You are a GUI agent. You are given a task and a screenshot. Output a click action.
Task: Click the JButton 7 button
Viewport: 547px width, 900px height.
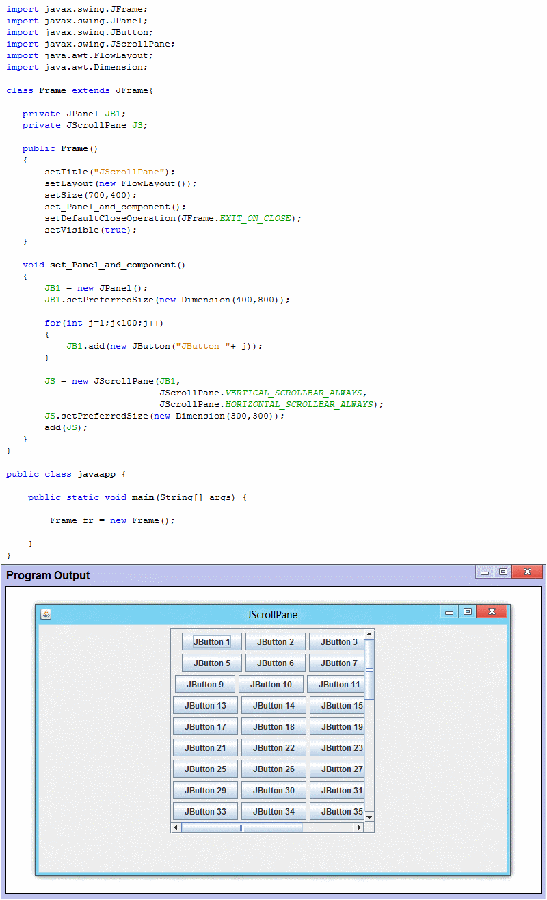[336, 663]
